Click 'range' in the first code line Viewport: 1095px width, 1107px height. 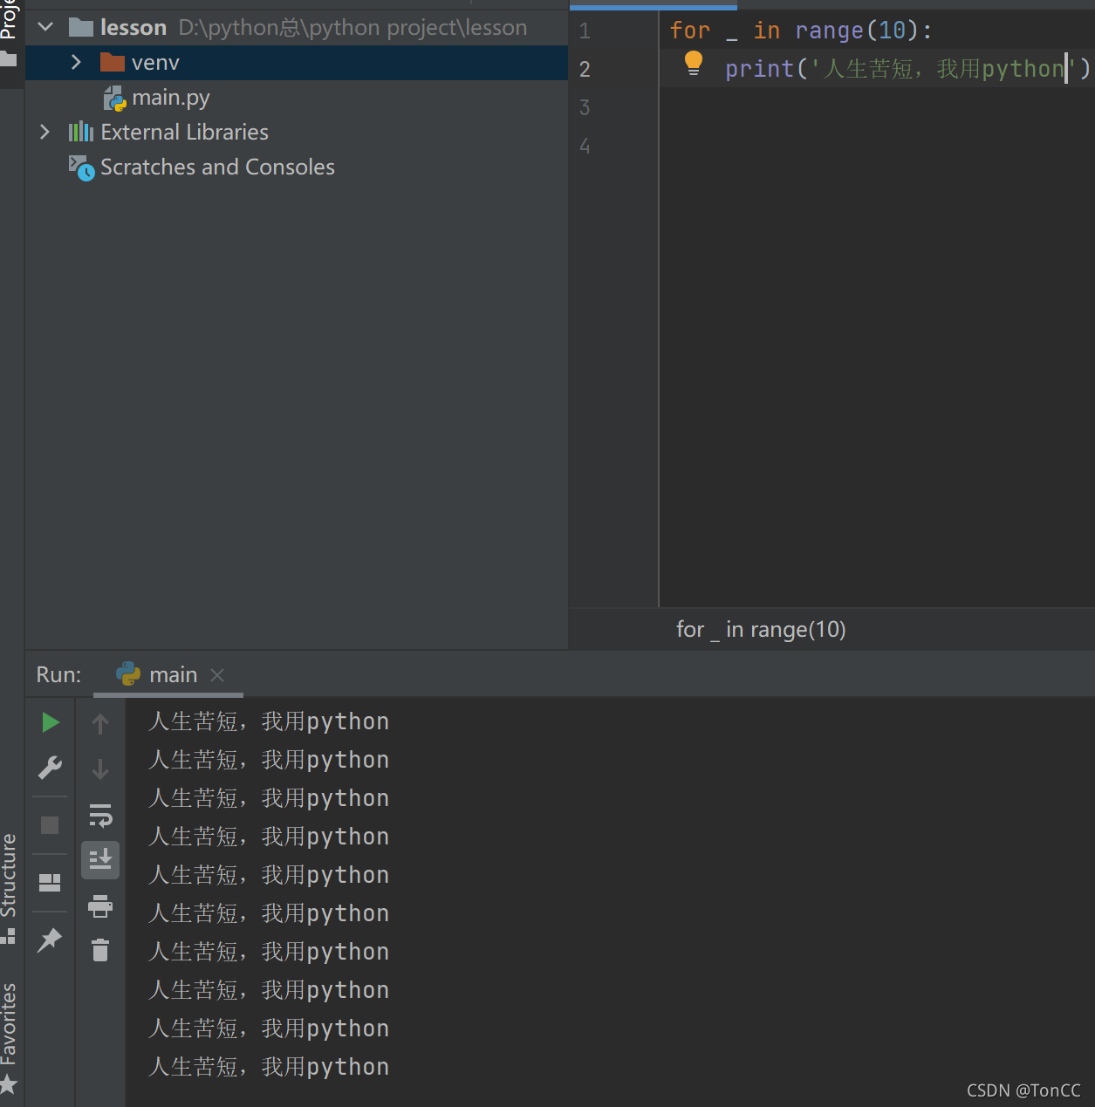click(829, 31)
